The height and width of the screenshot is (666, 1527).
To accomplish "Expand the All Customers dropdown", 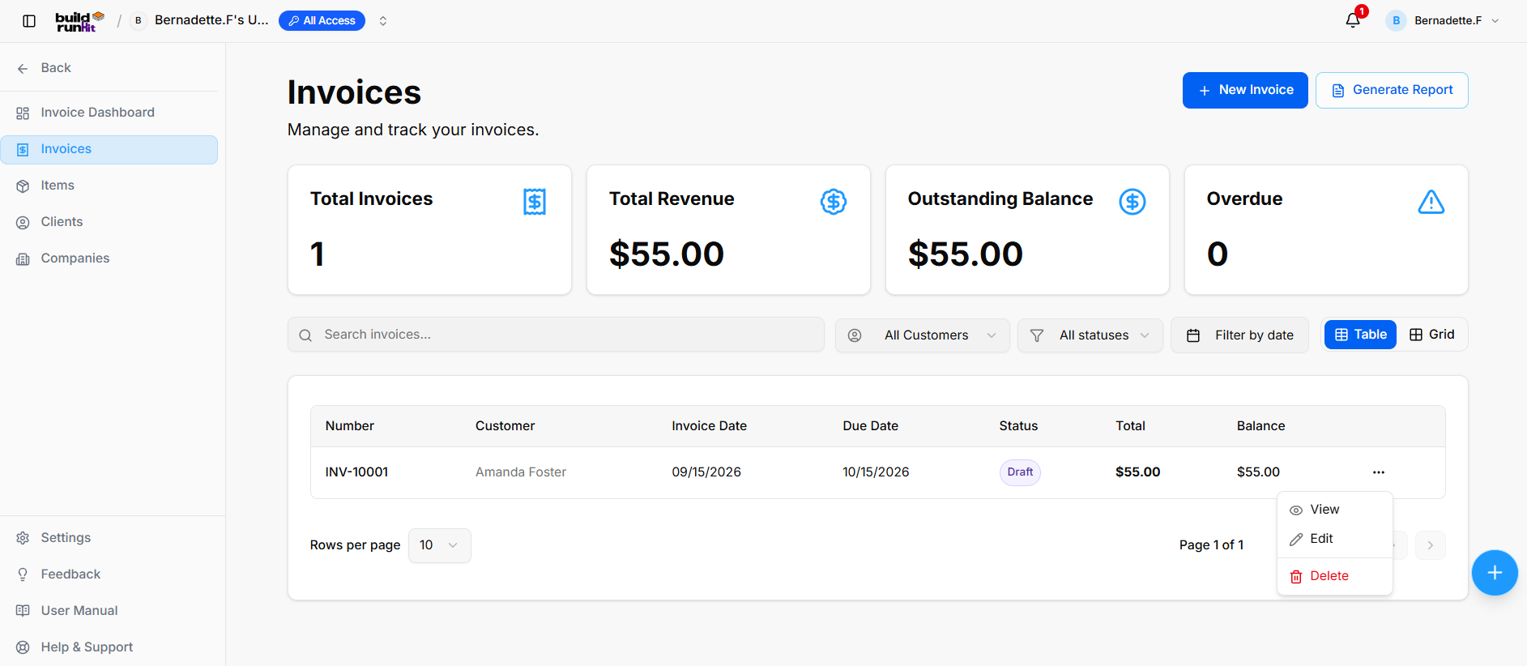I will coord(923,335).
